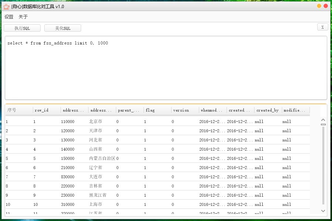The image size is (332, 221).
Task: Click inside the SQL query text area
Action: [166, 68]
